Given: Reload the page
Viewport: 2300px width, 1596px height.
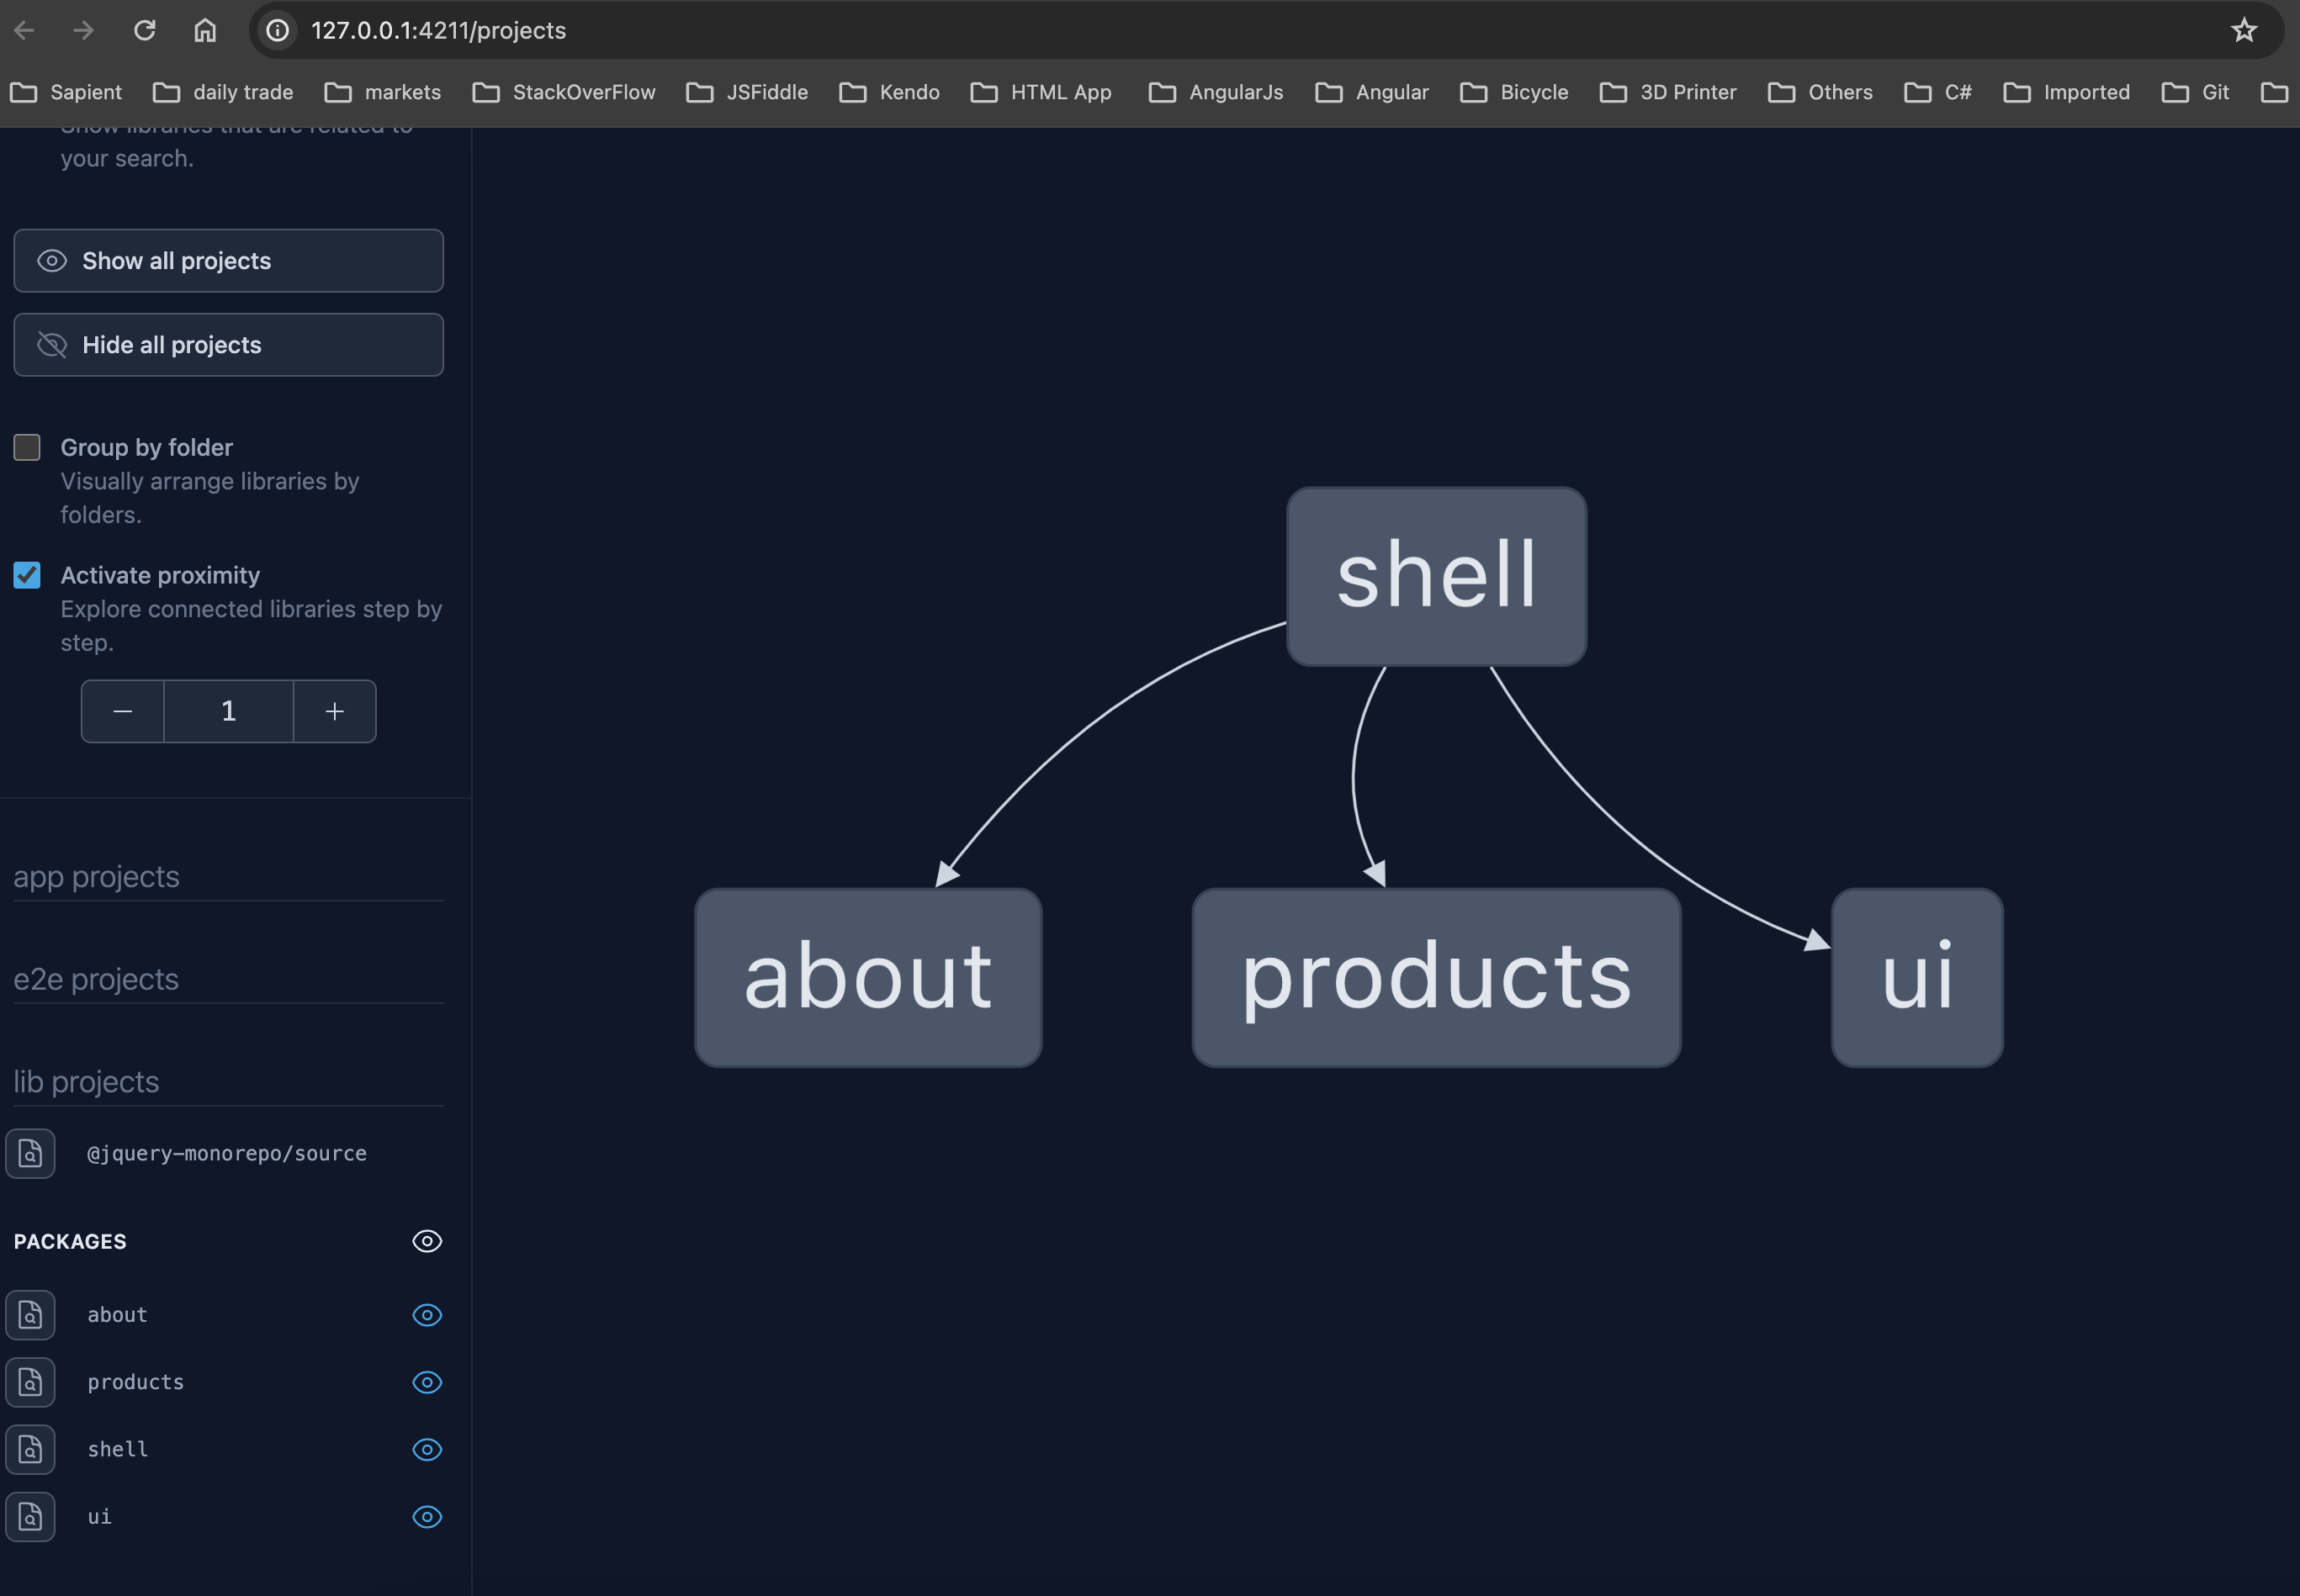Looking at the screenshot, I should [x=145, y=30].
